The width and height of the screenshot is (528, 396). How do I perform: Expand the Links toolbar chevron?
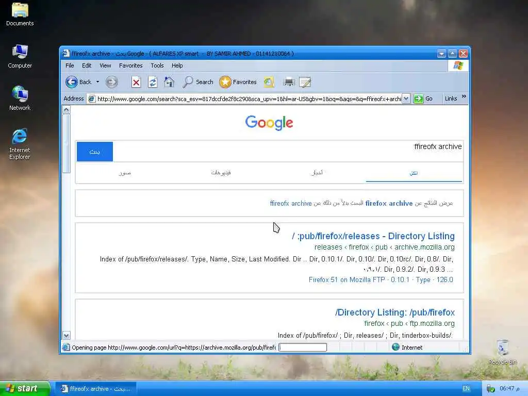tap(464, 96)
